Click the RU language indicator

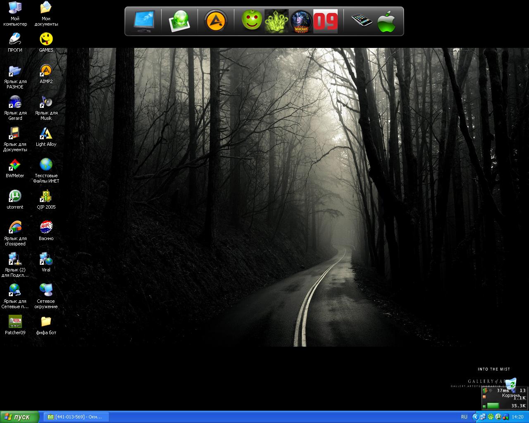(464, 417)
